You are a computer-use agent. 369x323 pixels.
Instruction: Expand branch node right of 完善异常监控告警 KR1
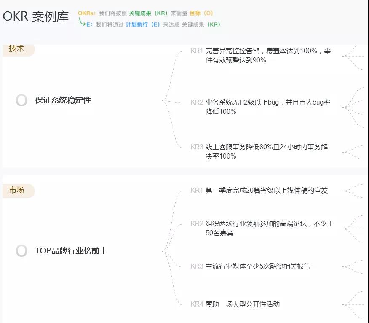pyautogui.click(x=346, y=56)
